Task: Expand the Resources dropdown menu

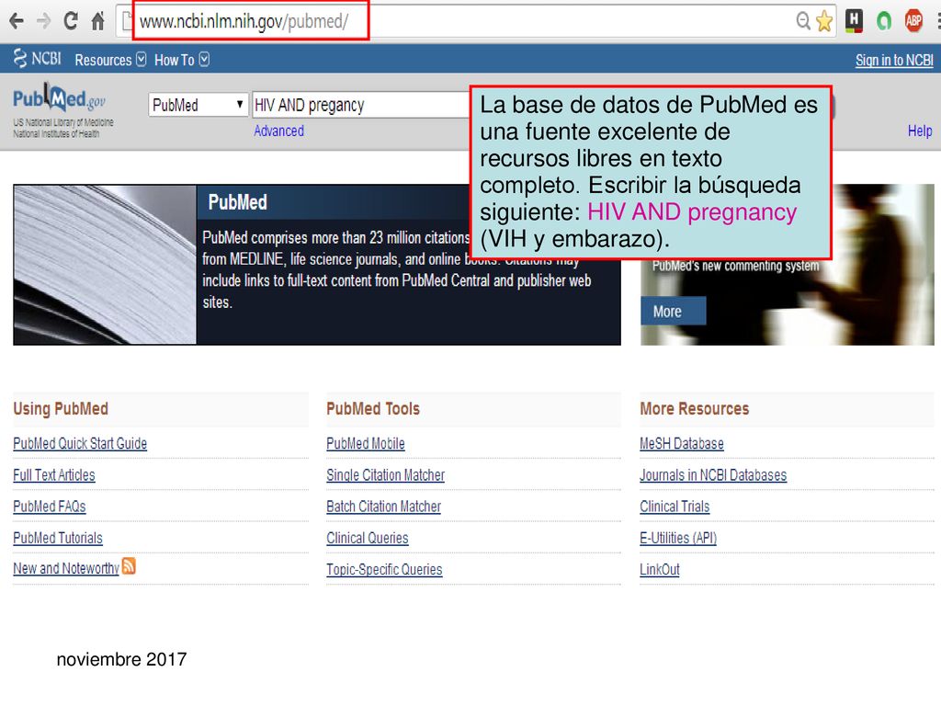Action: point(110,60)
